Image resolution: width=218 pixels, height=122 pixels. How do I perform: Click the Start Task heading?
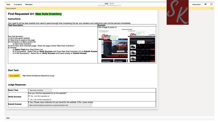[14, 70]
